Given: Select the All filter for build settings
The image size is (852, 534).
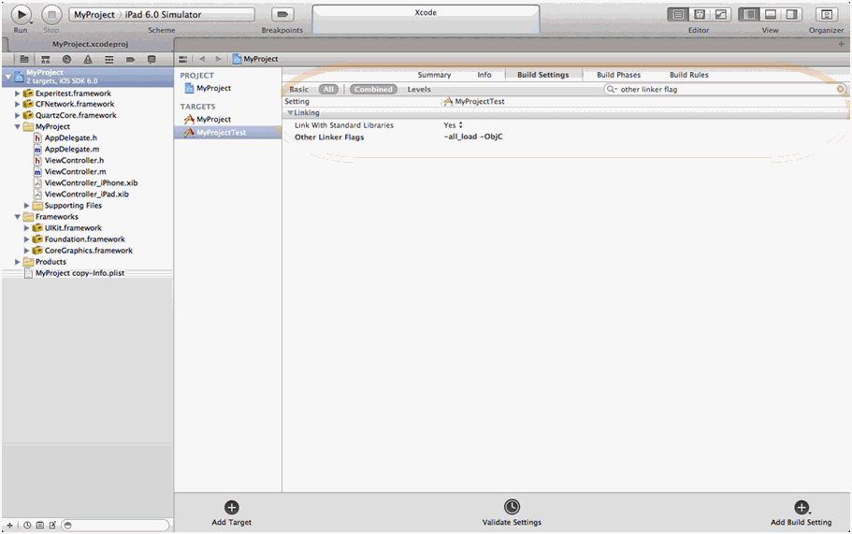Looking at the screenshot, I should pos(328,90).
